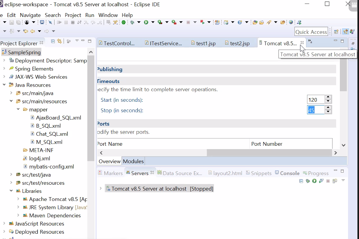Collapse all in the Servers view toolbar
Image resolution: width=359 pixels, height=239 pixels.
coord(301,181)
